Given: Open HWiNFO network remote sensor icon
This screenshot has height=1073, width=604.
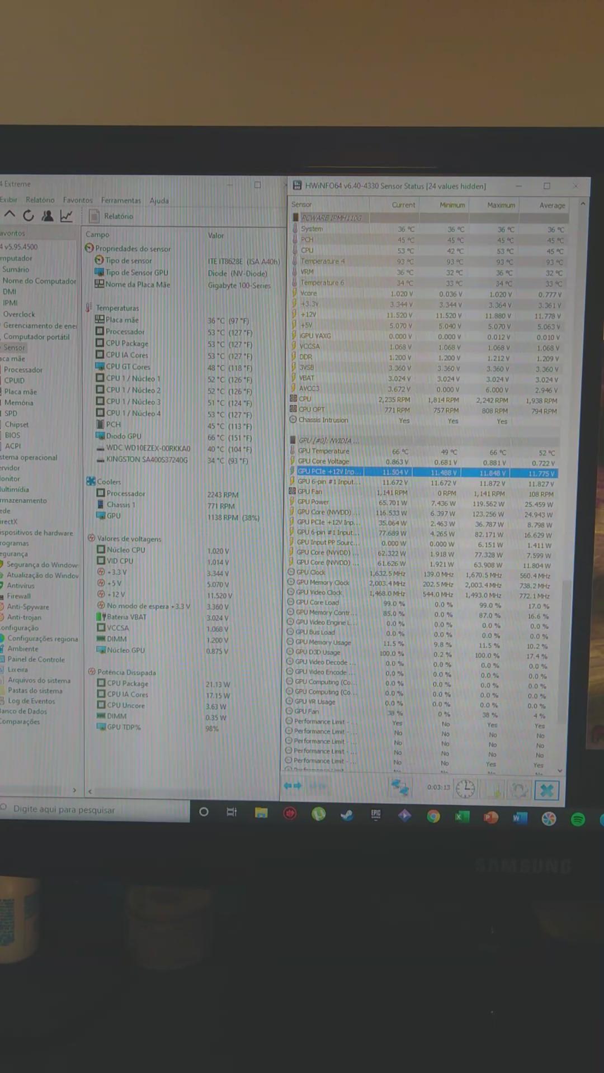Looking at the screenshot, I should 400,787.
